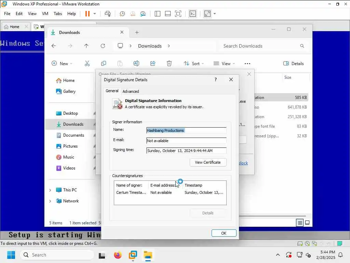Image resolution: width=350 pixels, height=263 pixels.
Task: Revert to previous snapshot icon
Action: 133,14
